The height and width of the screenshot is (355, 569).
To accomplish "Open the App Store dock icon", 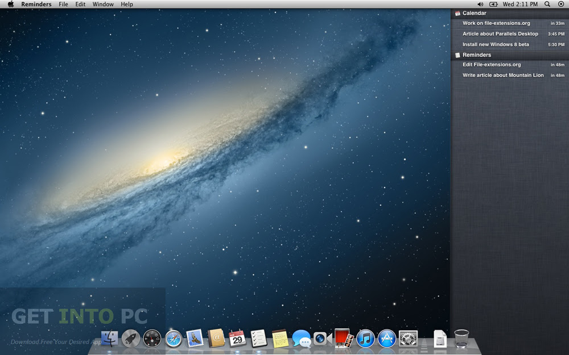I will pyautogui.click(x=387, y=339).
